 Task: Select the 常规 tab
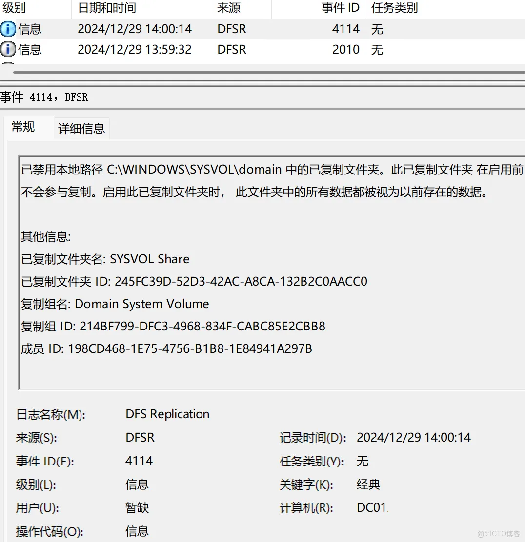click(23, 127)
